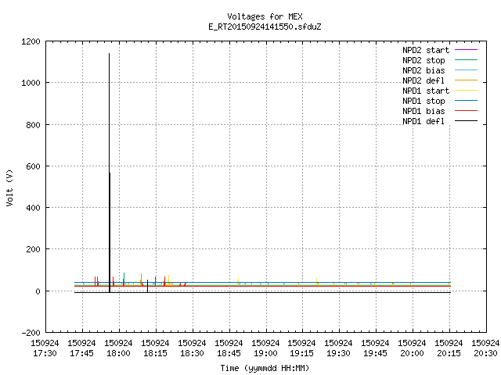Click the red NPD1 bias legend line
501x375 pixels.
[466, 111]
